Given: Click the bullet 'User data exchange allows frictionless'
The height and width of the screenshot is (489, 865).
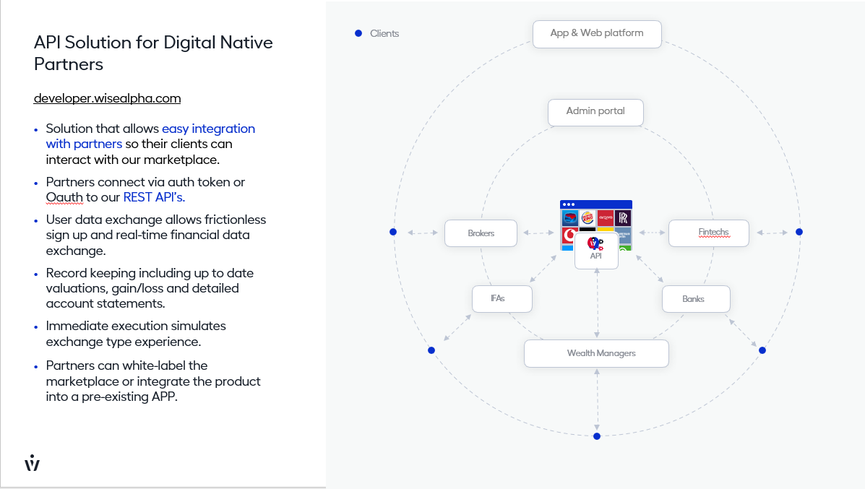Looking at the screenshot, I should point(155,235).
